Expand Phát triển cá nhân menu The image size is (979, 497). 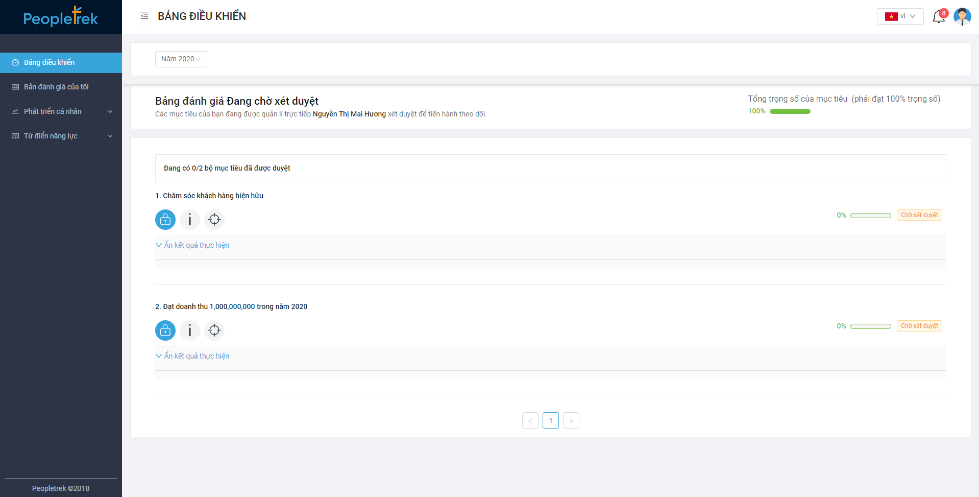[x=61, y=111]
